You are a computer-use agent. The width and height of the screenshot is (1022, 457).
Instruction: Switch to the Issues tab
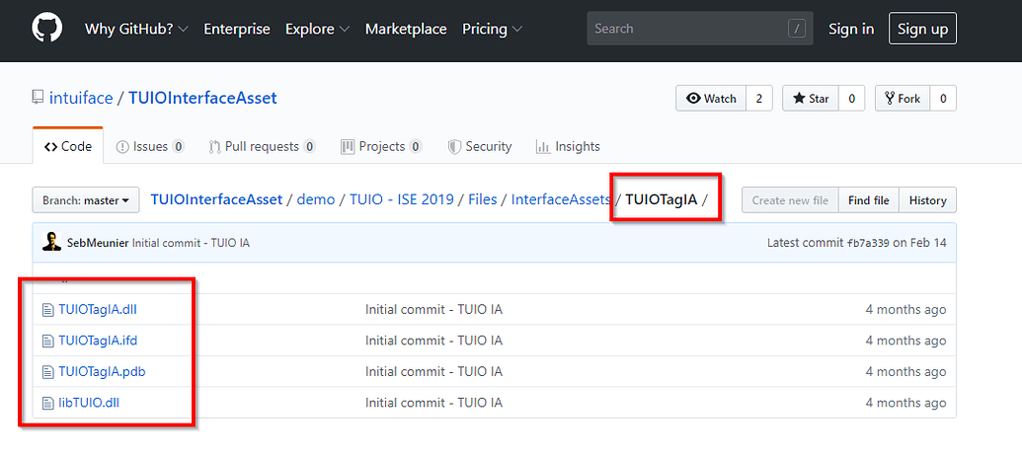pos(150,146)
